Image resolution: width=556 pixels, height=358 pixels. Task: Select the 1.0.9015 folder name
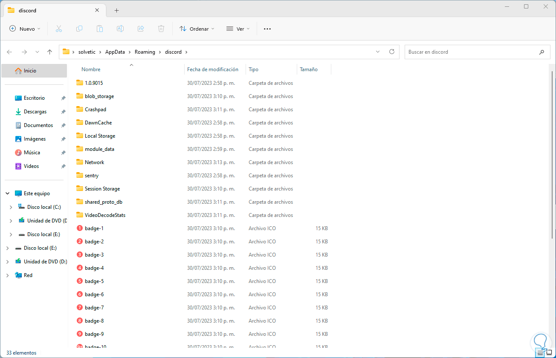point(94,83)
